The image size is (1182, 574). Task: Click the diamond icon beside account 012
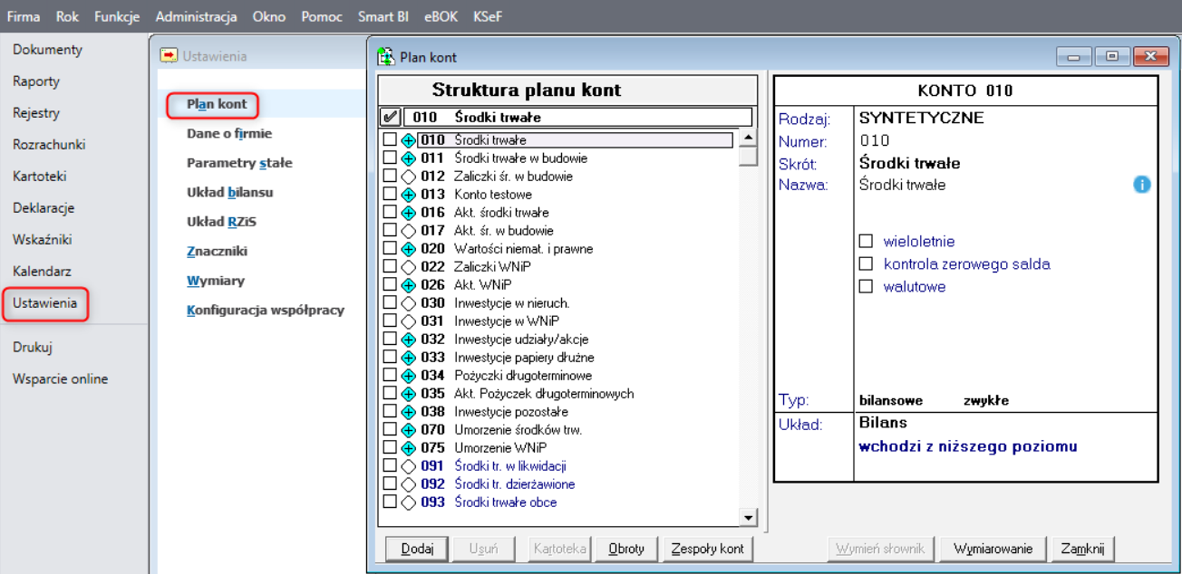pyautogui.click(x=408, y=177)
